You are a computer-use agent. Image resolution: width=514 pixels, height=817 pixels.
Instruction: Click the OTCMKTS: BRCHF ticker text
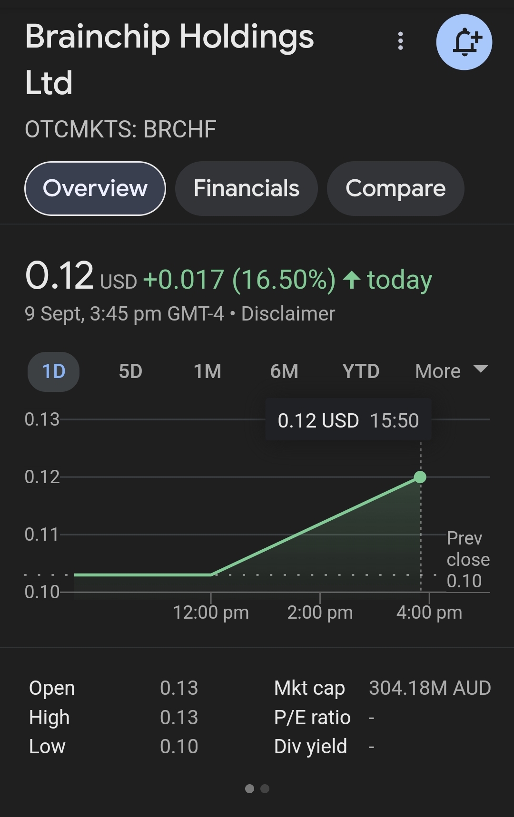pyautogui.click(x=121, y=129)
